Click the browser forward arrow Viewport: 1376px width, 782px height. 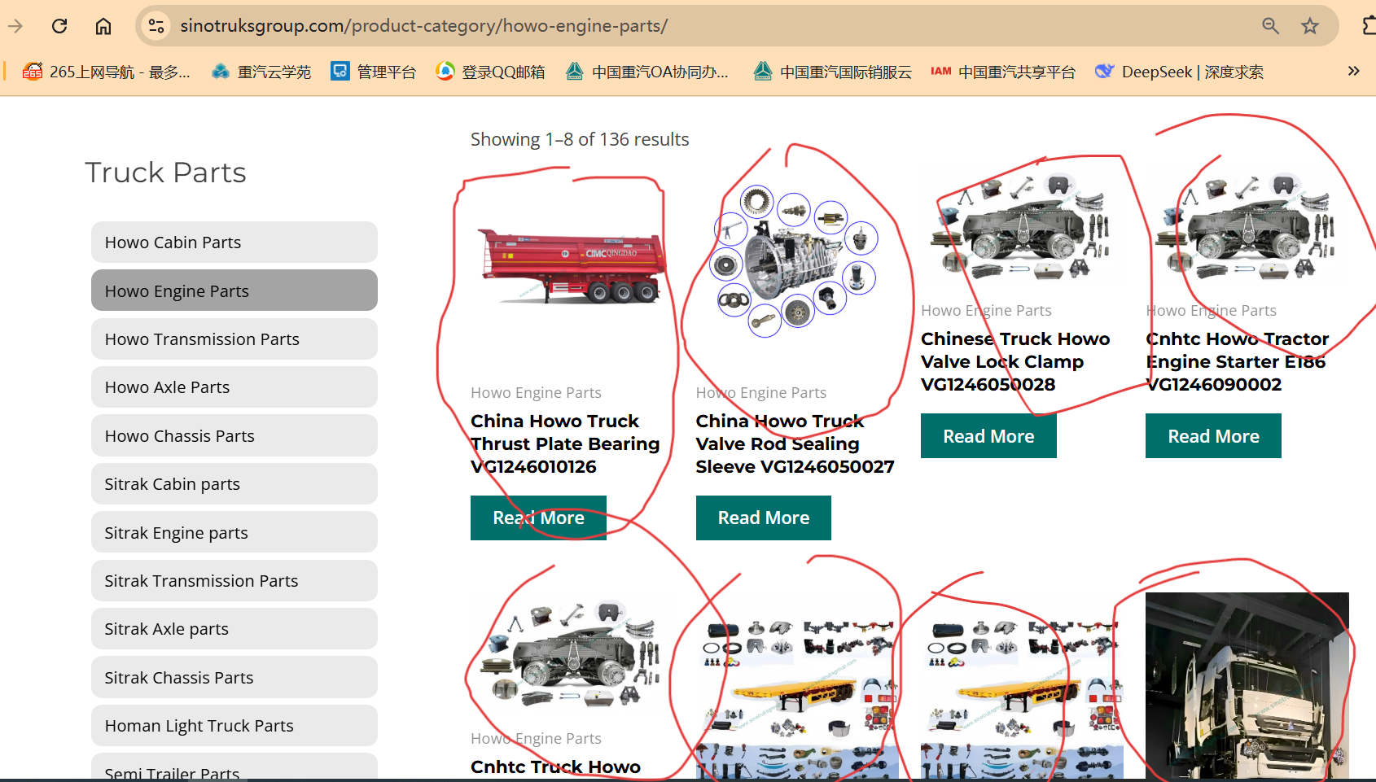15,26
